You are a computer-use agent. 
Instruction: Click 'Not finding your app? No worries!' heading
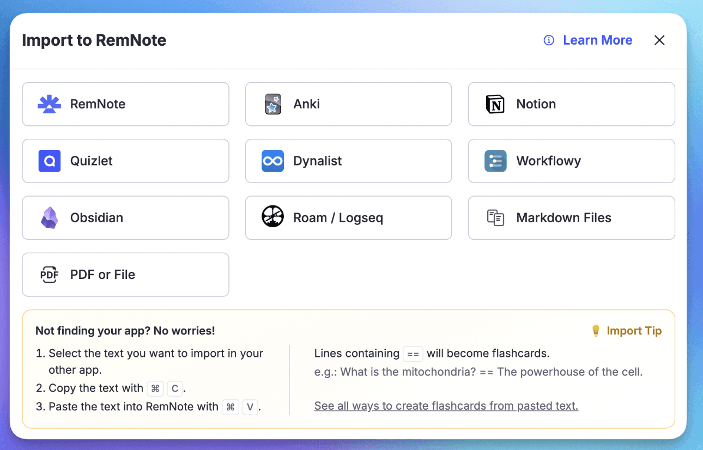pyautogui.click(x=125, y=331)
